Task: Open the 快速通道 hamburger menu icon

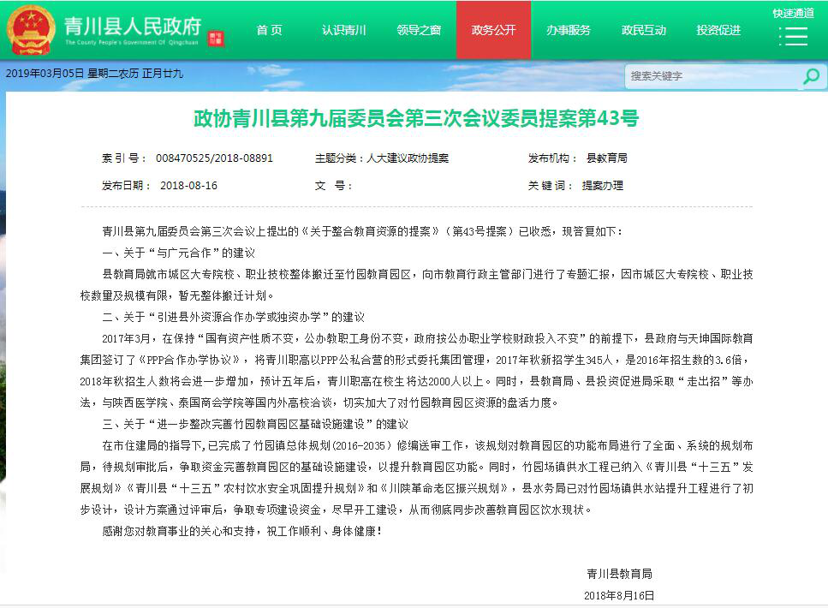Action: [793, 37]
